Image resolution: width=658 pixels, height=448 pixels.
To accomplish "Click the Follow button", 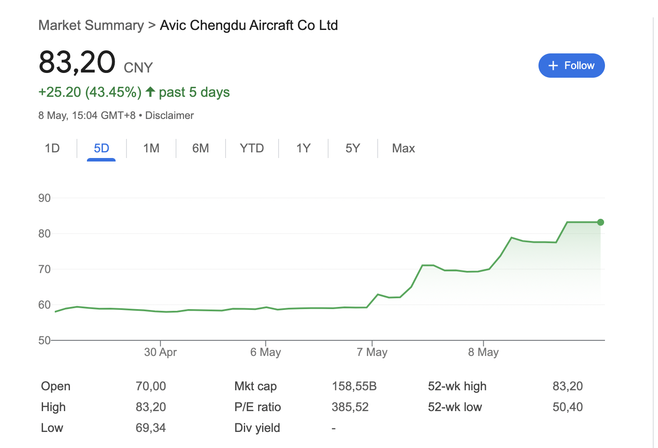I will 572,66.
